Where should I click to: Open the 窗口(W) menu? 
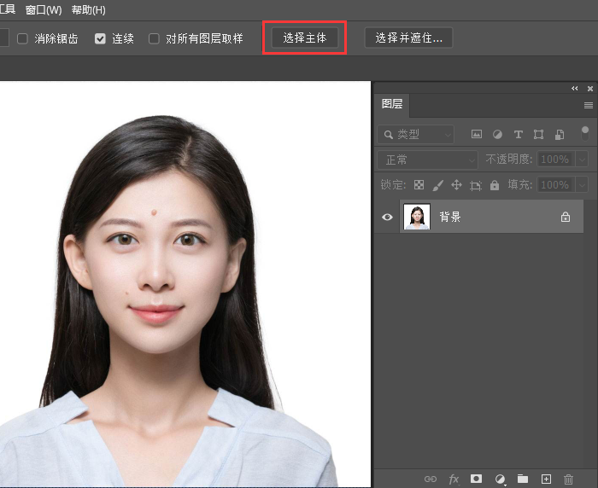(x=44, y=10)
